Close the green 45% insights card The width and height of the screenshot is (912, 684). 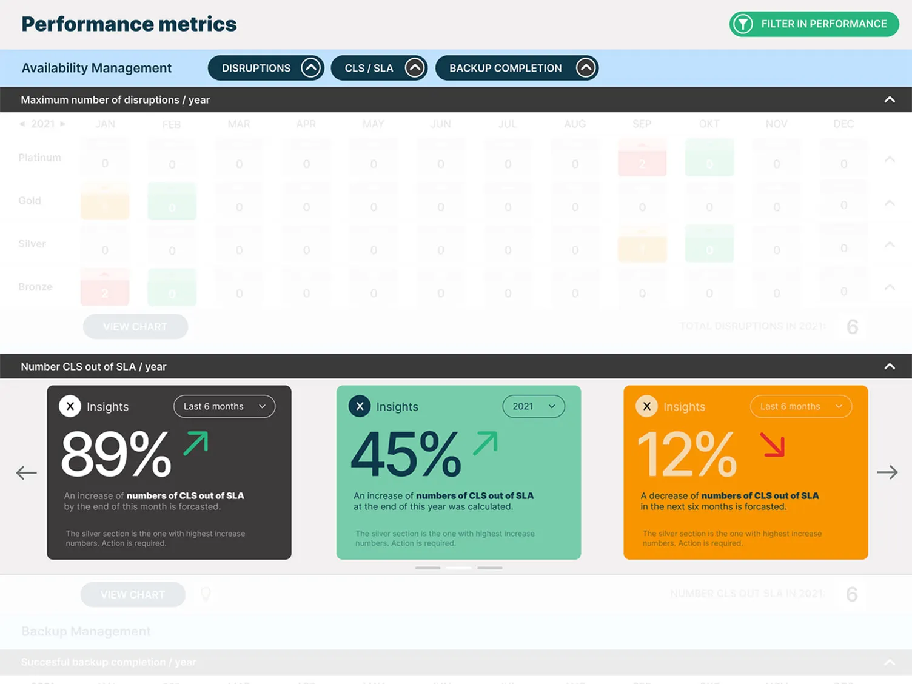tap(360, 406)
